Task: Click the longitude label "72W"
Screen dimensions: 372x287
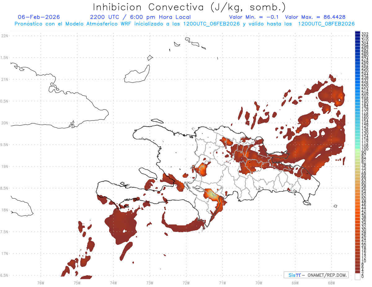Action: coord(186,283)
